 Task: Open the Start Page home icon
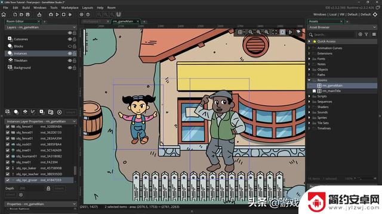[4, 14]
